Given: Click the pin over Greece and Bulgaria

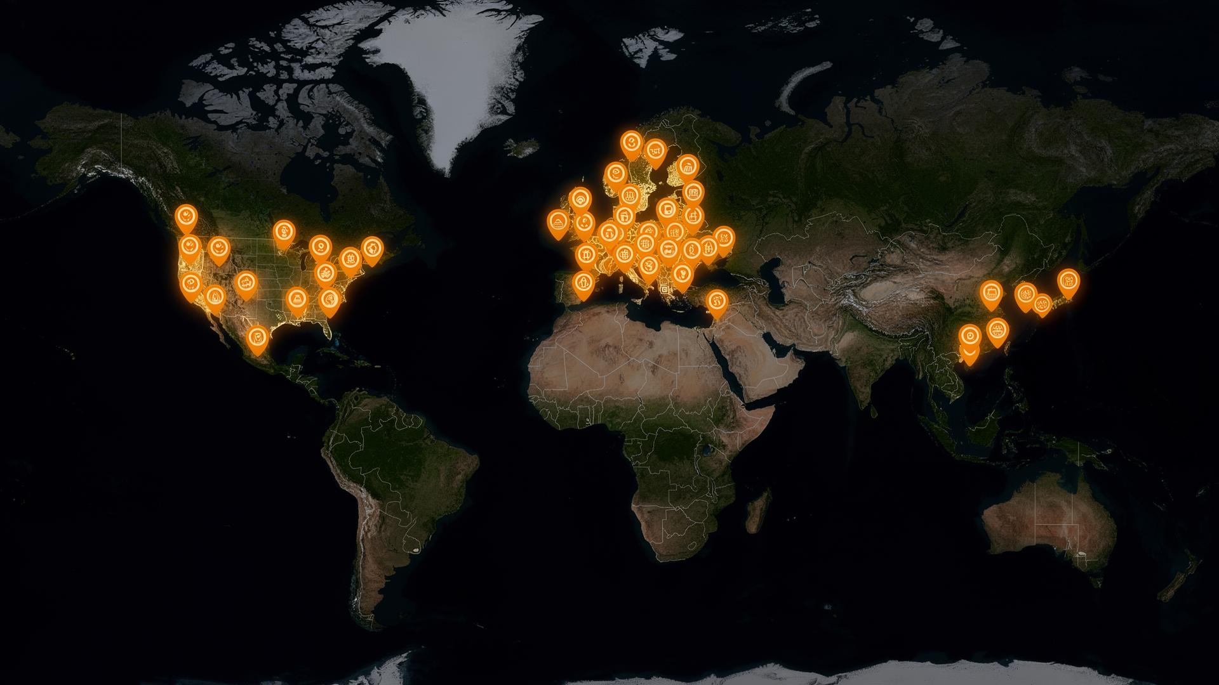Looking at the screenshot, I should [x=682, y=278].
